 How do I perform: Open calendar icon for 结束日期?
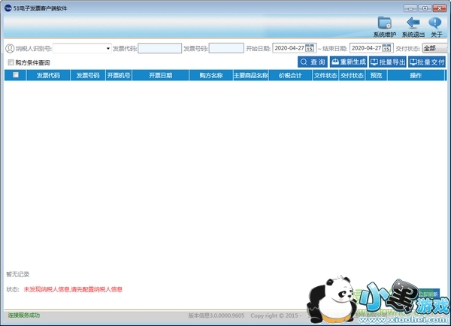pyautogui.click(x=386, y=48)
